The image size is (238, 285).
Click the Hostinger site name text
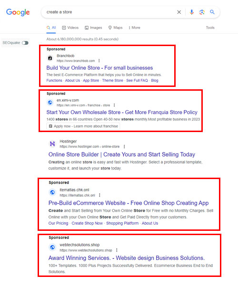tap(68, 142)
